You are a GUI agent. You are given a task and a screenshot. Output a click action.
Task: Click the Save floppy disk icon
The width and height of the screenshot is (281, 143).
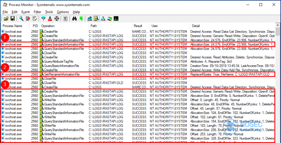(x=12, y=18)
